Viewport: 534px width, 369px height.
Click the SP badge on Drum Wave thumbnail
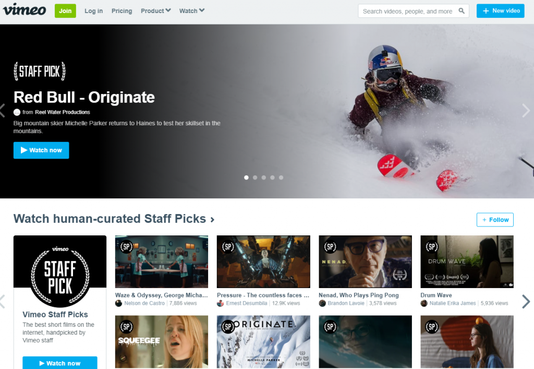(x=432, y=247)
